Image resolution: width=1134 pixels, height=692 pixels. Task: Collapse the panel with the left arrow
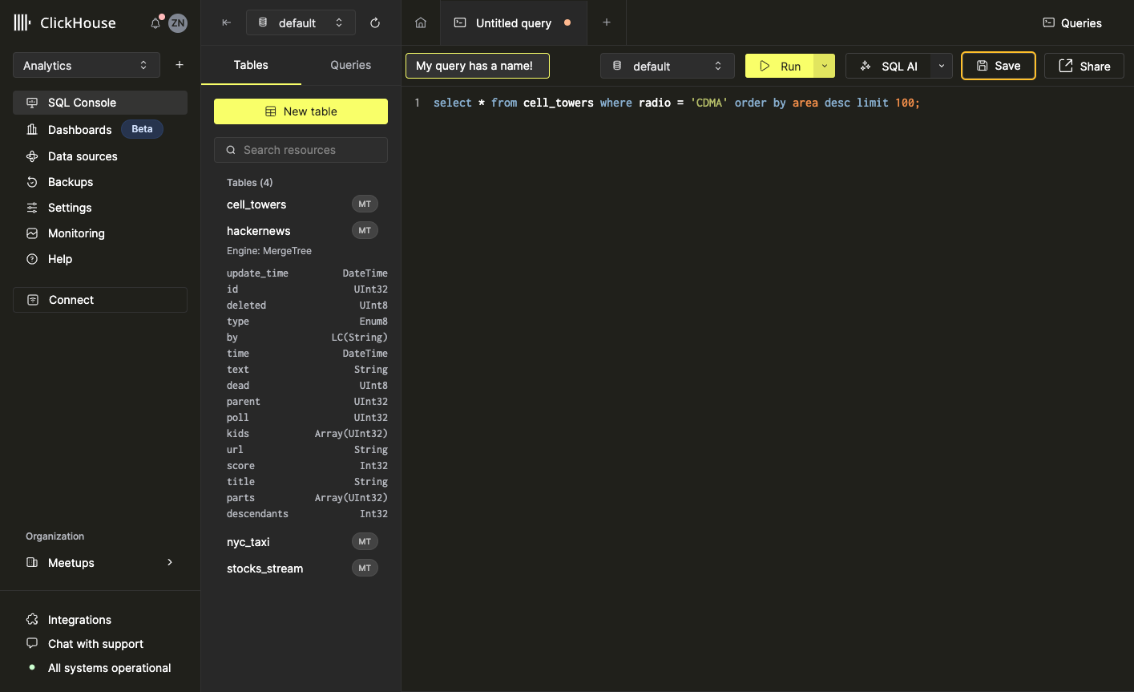(225, 22)
